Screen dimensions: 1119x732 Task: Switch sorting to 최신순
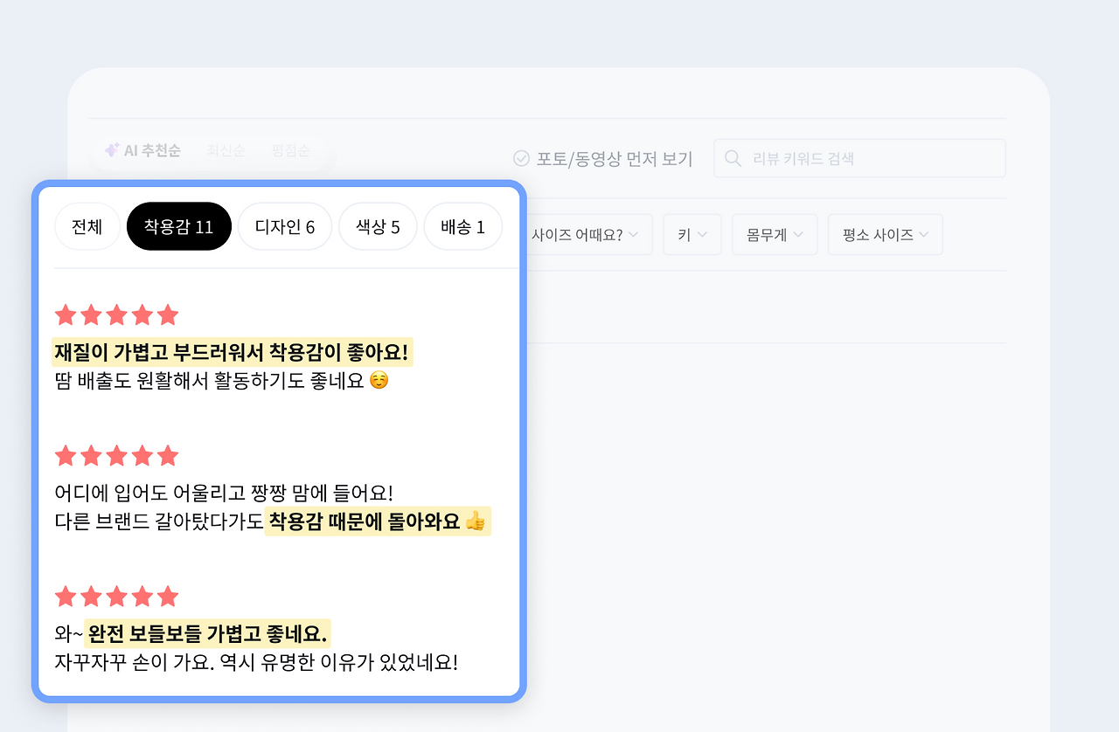[x=226, y=149]
